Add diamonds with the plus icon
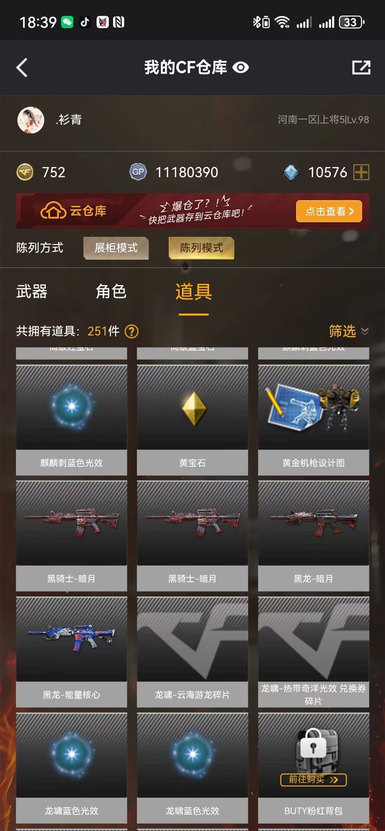This screenshot has width=385, height=831. click(x=361, y=172)
